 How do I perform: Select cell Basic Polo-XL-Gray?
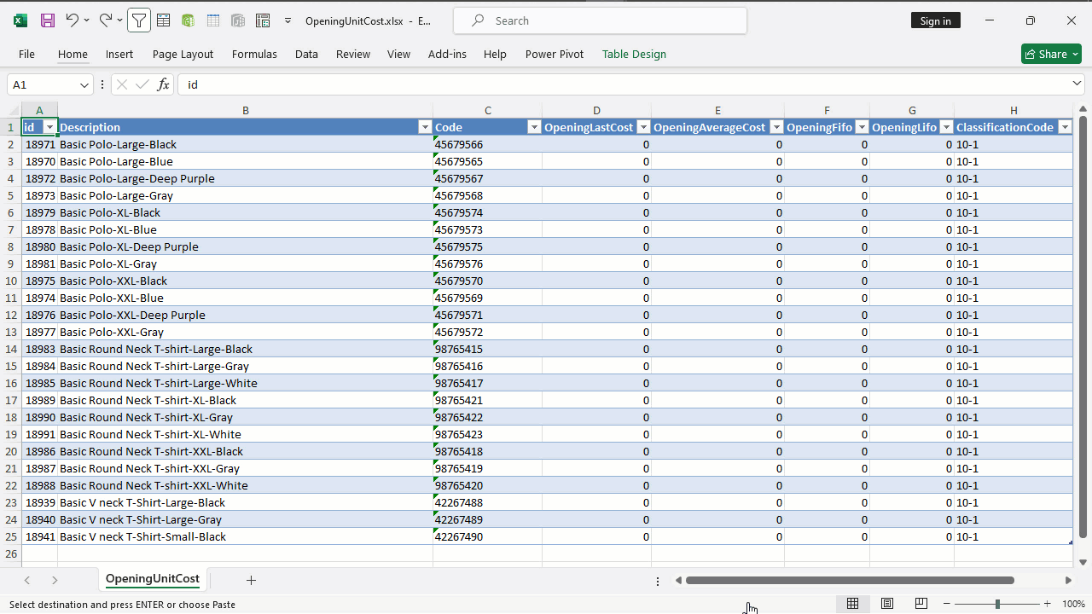pos(245,264)
